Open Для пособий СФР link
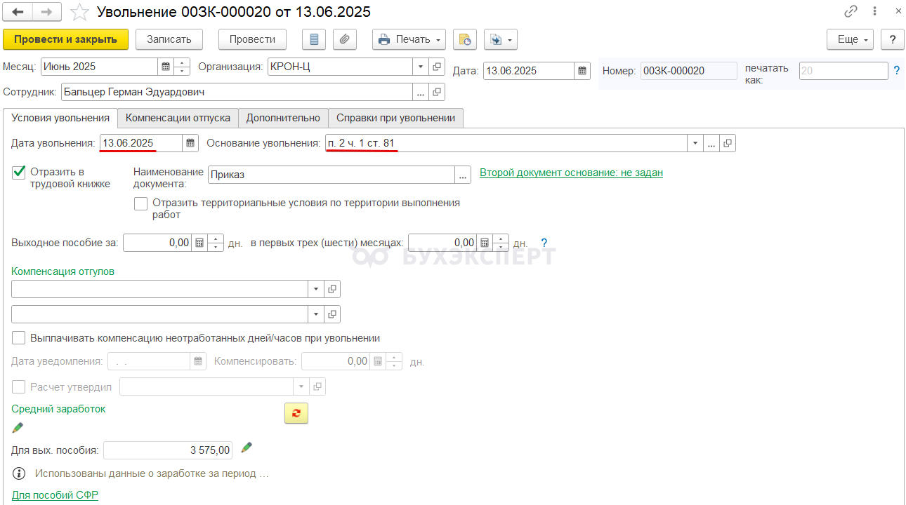 [x=55, y=495]
